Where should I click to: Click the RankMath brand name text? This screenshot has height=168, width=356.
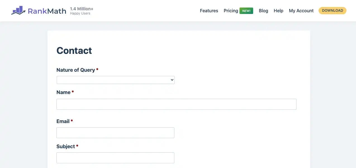click(x=47, y=11)
